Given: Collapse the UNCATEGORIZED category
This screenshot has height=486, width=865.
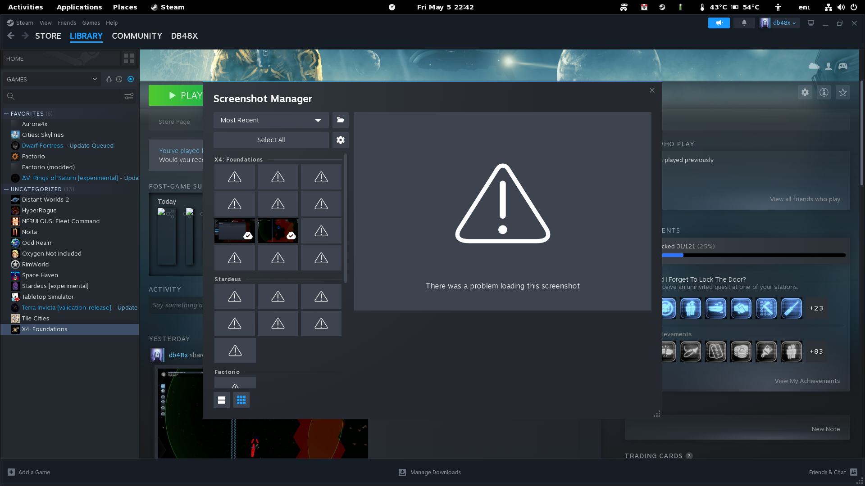Looking at the screenshot, I should pos(7,189).
